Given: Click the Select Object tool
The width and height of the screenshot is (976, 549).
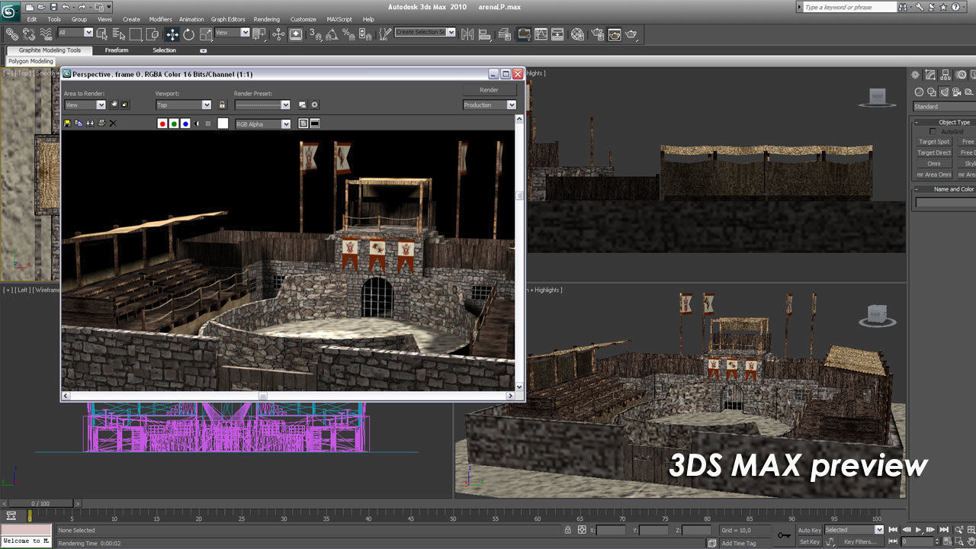Looking at the screenshot, I should click(x=103, y=34).
